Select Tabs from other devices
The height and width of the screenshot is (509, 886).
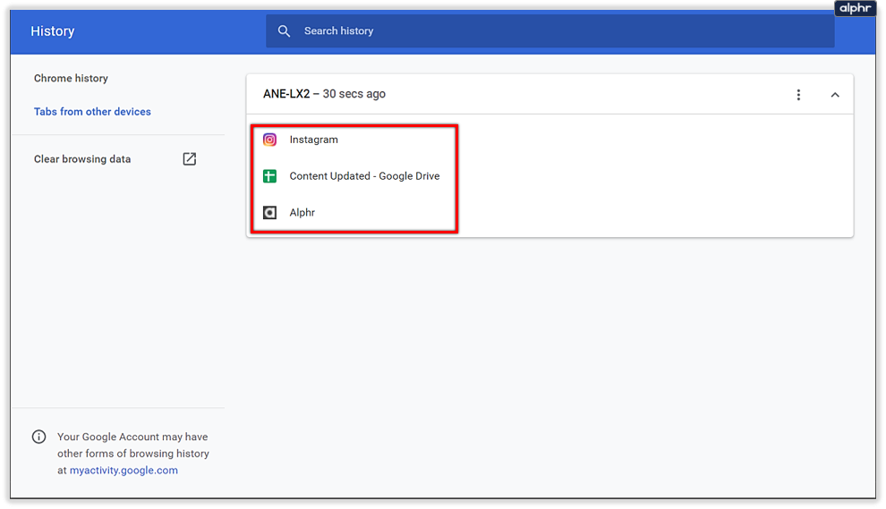coord(92,112)
